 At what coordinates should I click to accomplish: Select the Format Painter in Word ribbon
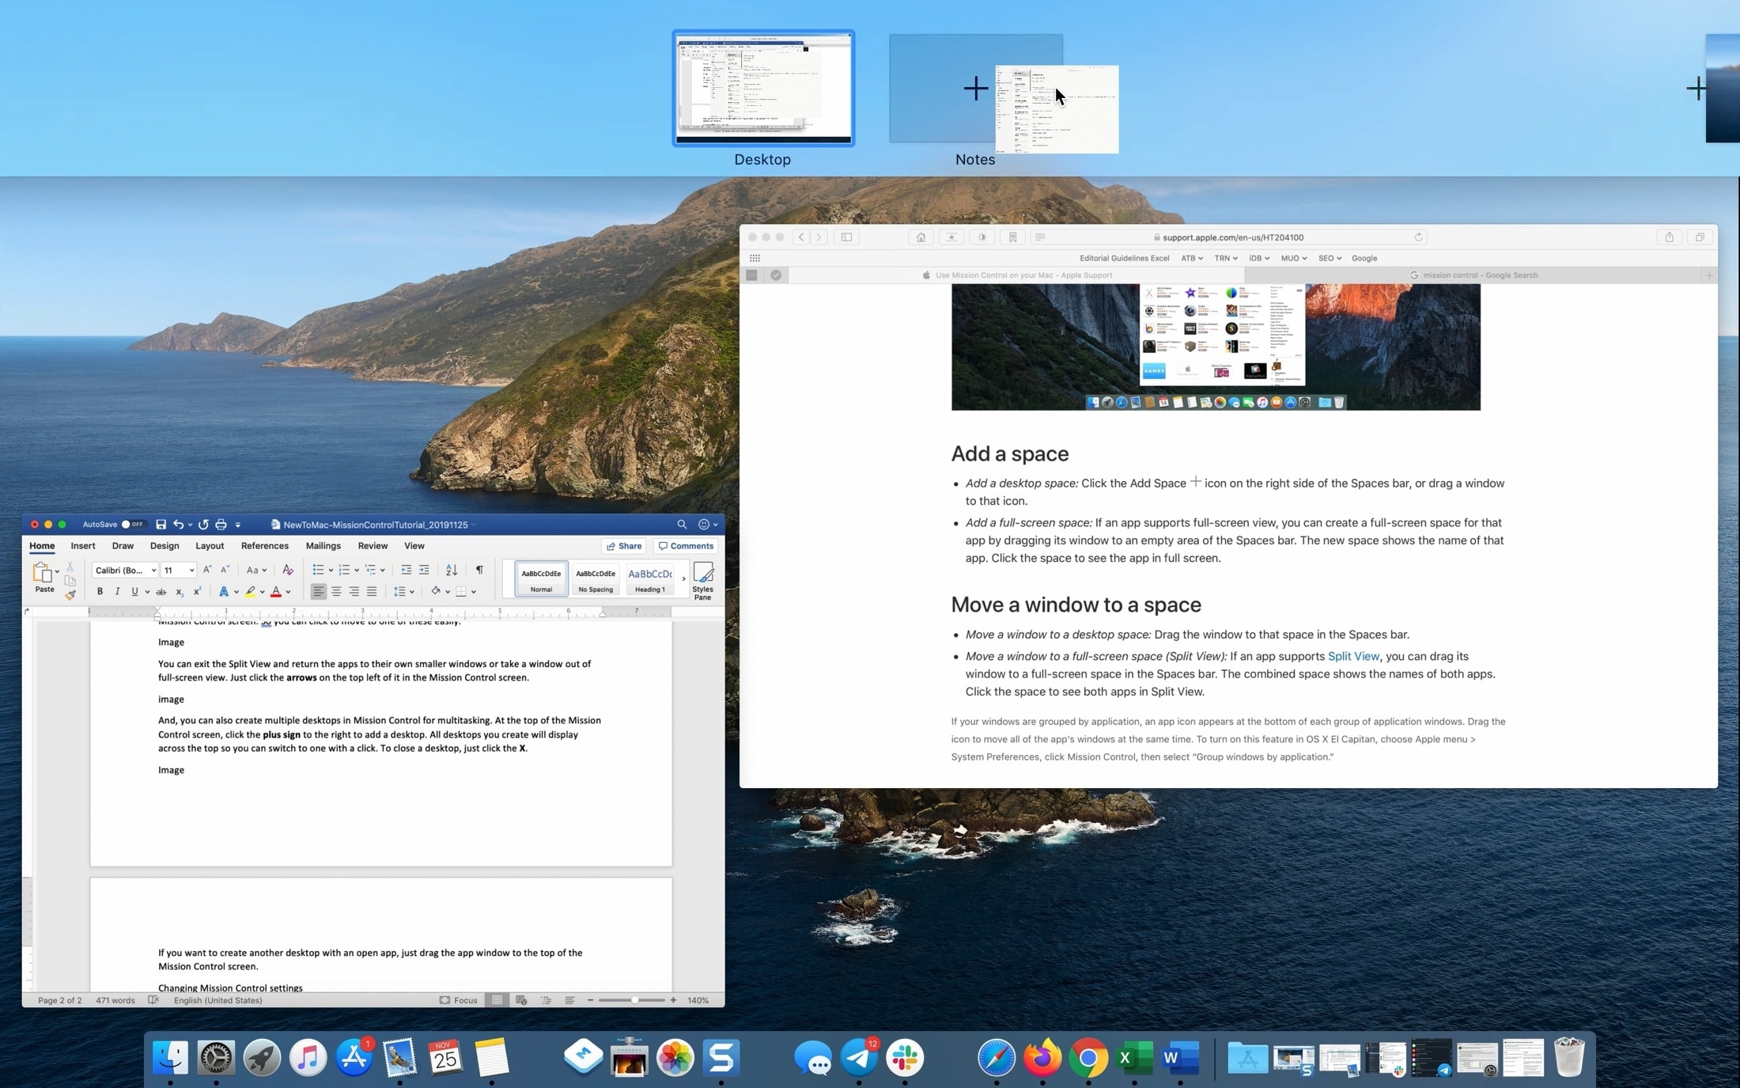coord(71,596)
